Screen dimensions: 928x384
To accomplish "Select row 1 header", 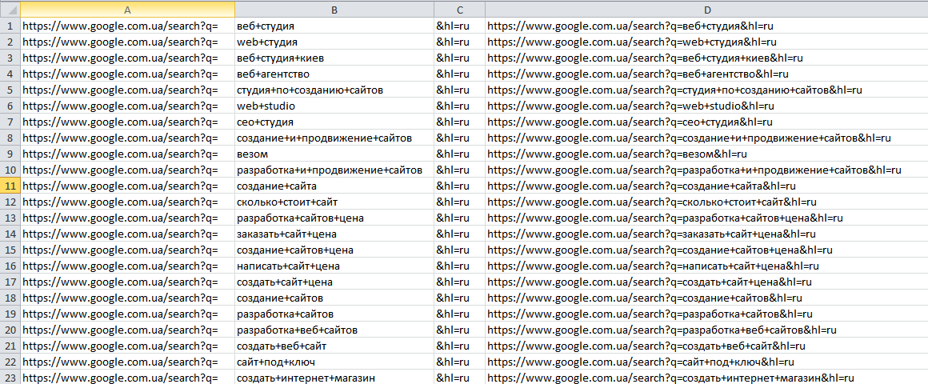I will (x=10, y=26).
